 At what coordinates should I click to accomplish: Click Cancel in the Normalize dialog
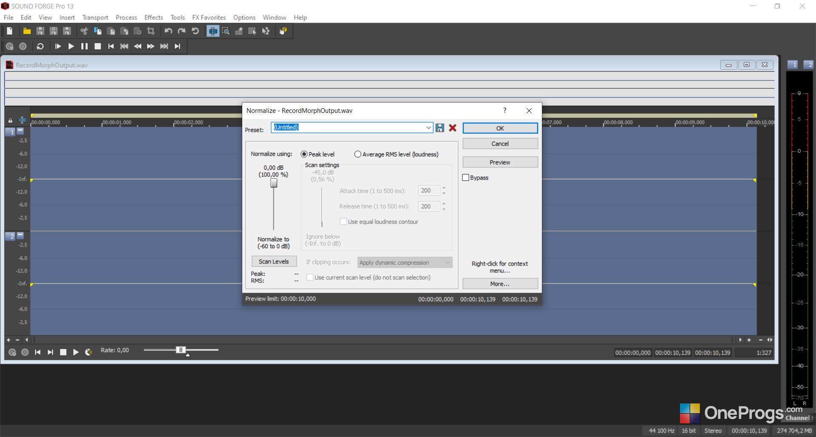click(x=500, y=143)
